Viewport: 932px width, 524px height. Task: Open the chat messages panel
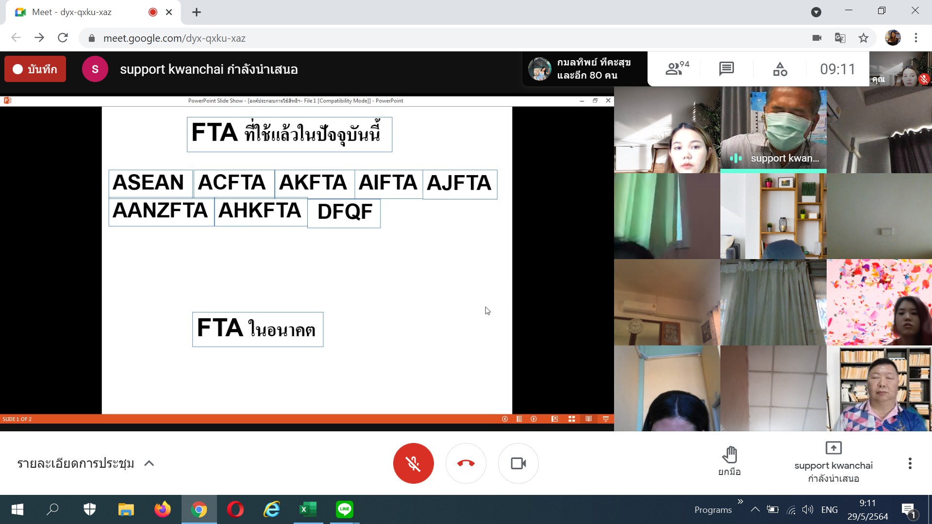tap(726, 68)
